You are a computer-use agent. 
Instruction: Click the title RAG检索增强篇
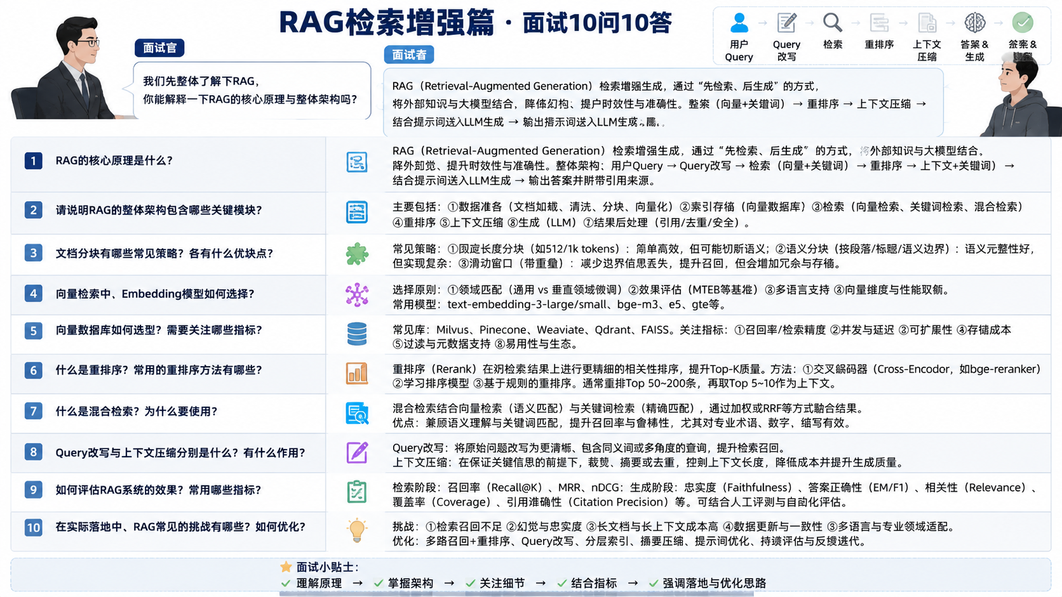click(x=386, y=23)
